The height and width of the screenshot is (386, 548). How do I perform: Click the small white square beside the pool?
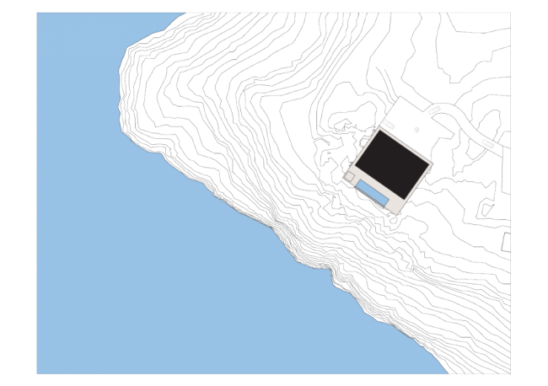pos(350,177)
